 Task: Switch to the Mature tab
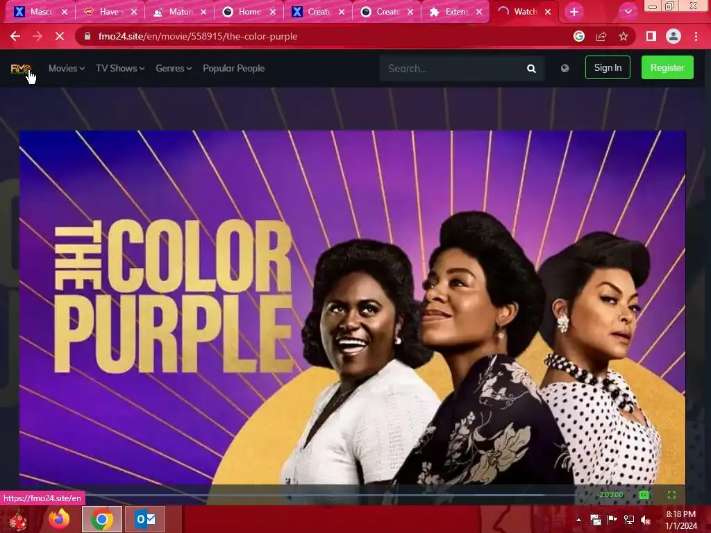[180, 12]
